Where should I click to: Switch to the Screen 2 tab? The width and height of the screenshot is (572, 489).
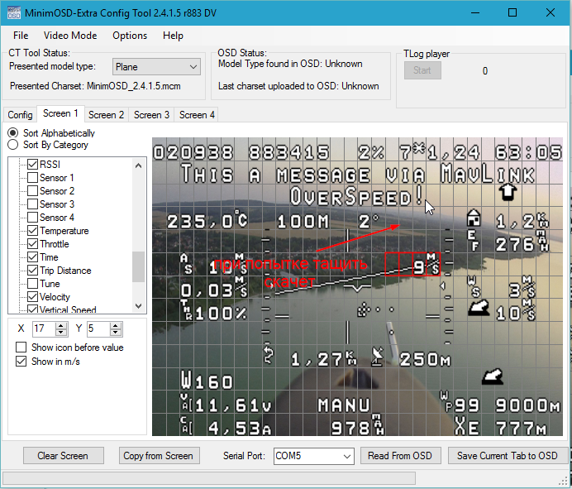(x=107, y=115)
